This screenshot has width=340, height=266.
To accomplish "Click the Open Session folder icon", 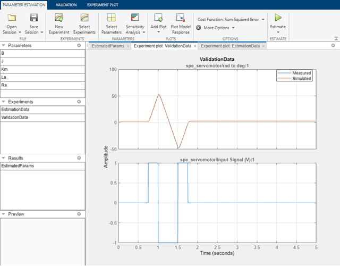I will [12, 18].
